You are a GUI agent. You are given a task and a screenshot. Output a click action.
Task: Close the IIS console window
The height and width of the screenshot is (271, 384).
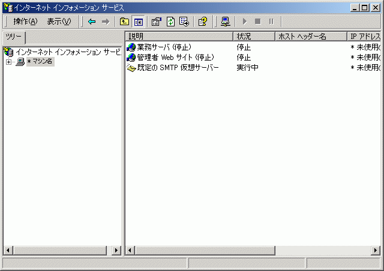coord(376,8)
